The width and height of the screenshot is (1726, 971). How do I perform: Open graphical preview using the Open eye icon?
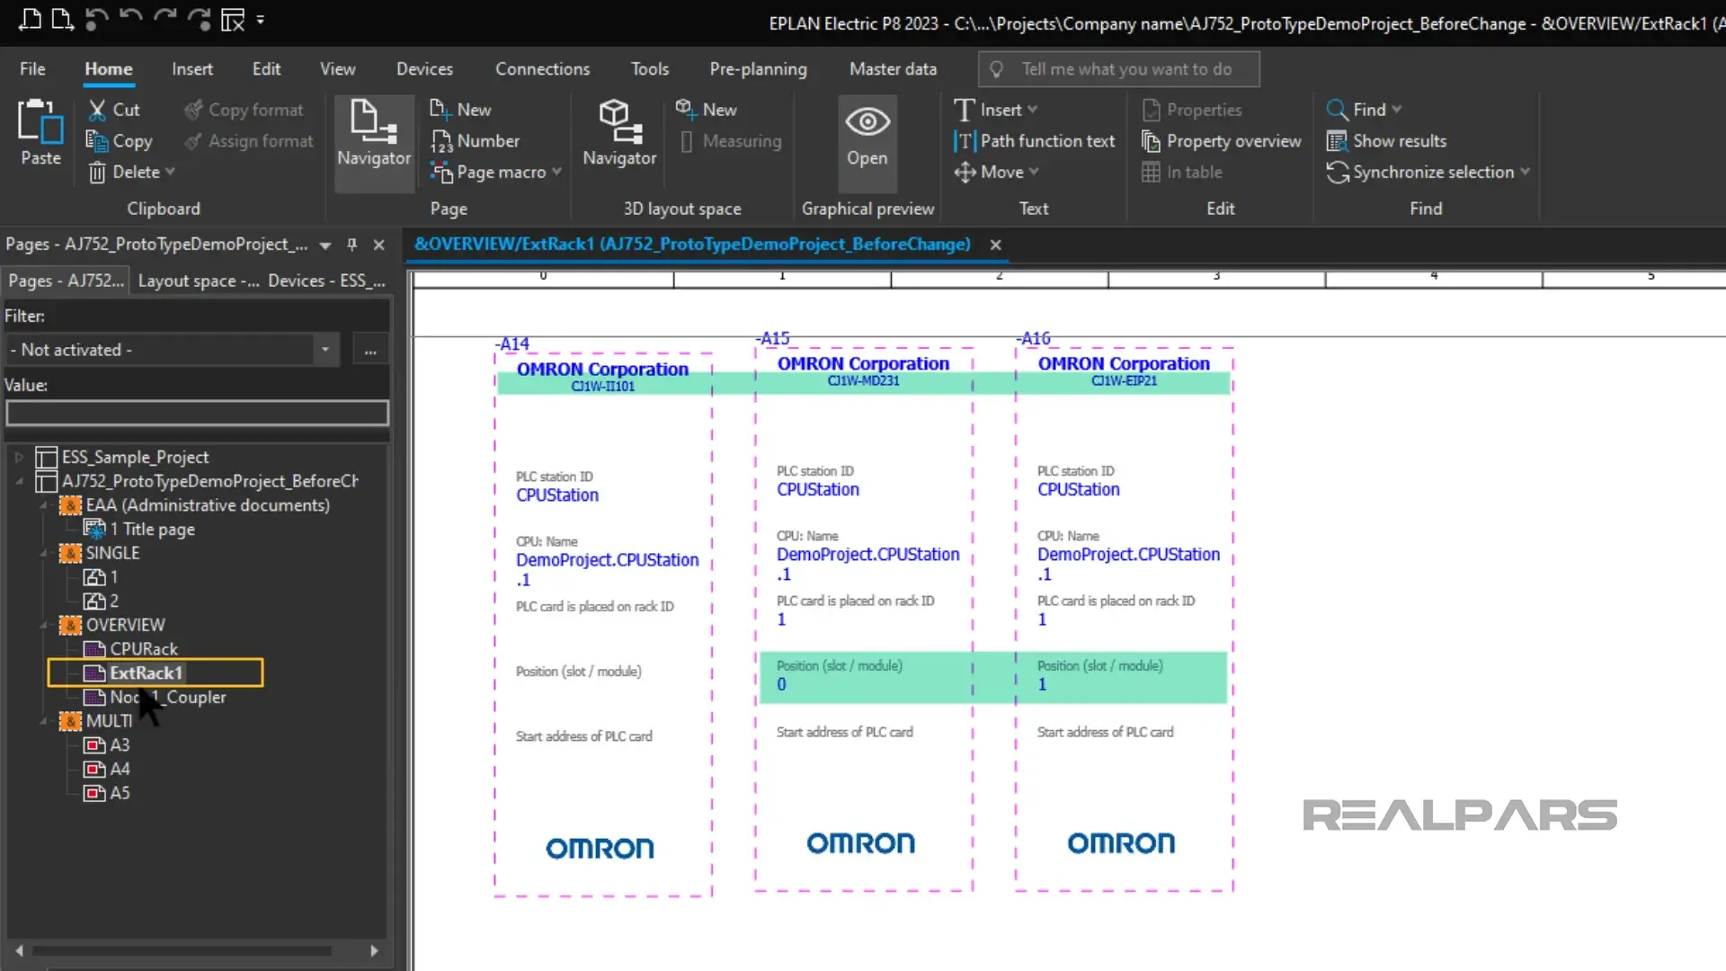866,139
